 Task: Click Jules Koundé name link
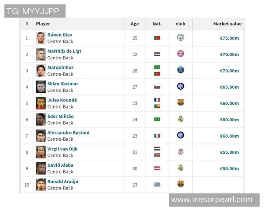[62, 100]
